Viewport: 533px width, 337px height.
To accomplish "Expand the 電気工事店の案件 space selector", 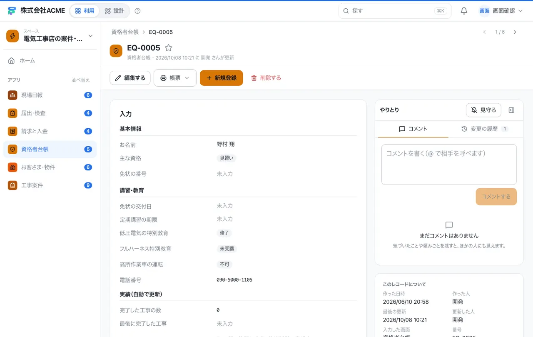I will (50, 36).
